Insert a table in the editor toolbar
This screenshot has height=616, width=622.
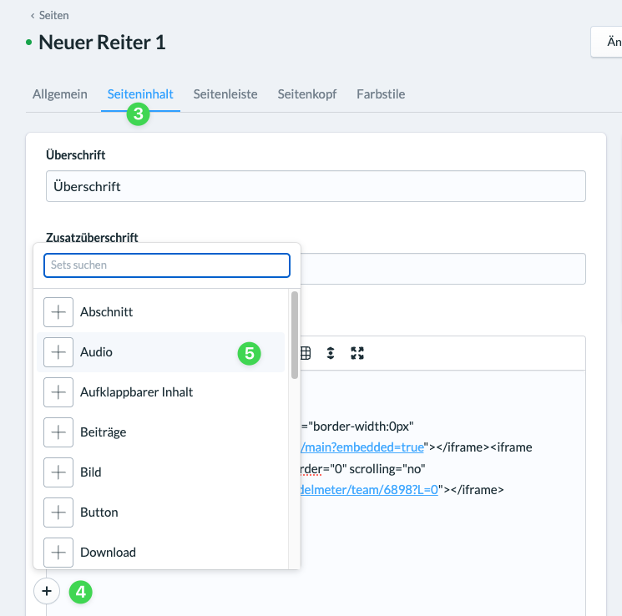pos(306,353)
